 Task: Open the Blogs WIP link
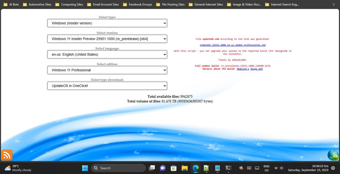(x=257, y=69)
